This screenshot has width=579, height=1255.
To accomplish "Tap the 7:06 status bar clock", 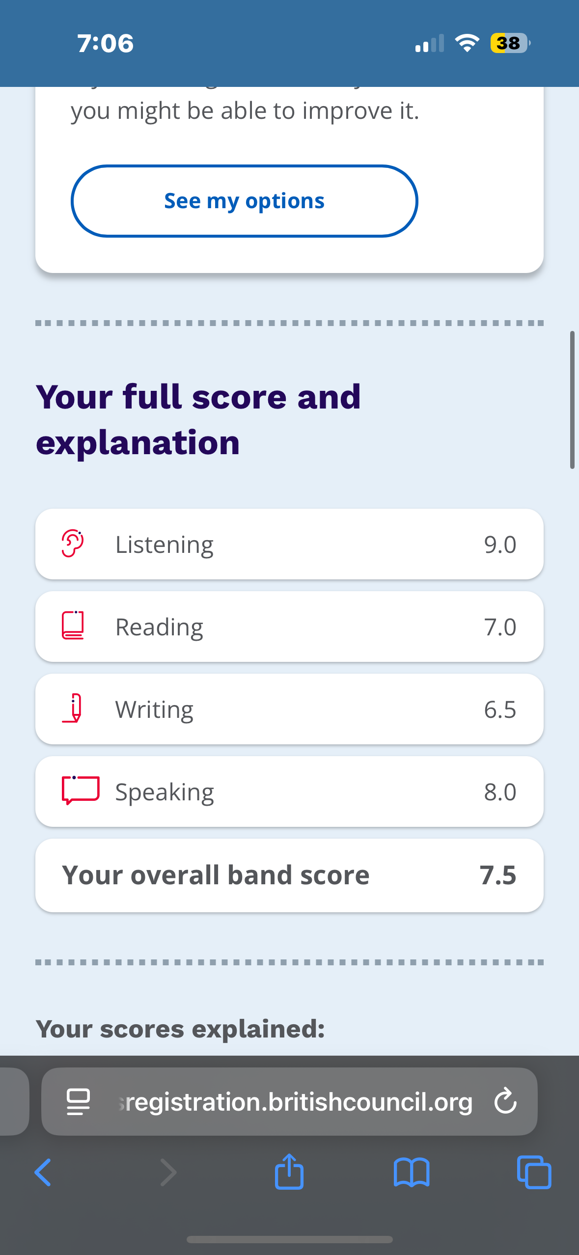I will (x=105, y=43).
